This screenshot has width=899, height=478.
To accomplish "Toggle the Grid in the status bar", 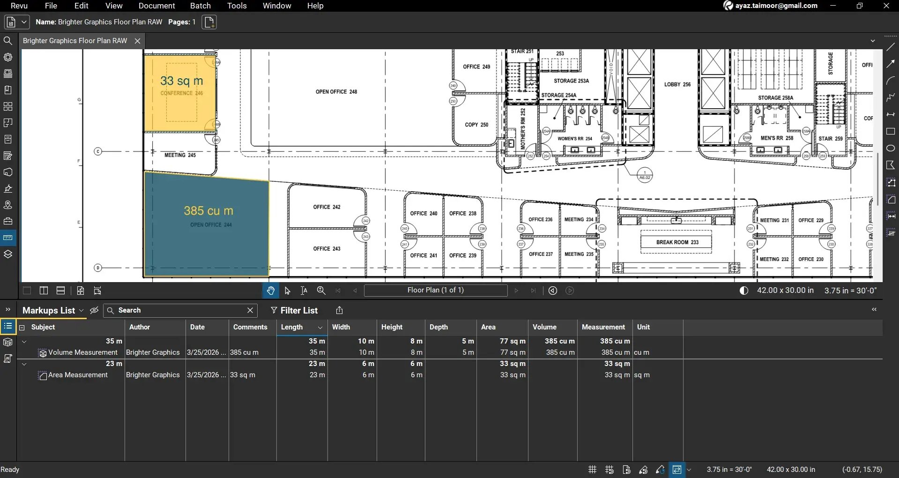I will (x=592, y=469).
